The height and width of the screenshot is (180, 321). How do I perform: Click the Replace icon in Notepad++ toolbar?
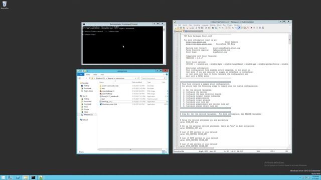216,28
